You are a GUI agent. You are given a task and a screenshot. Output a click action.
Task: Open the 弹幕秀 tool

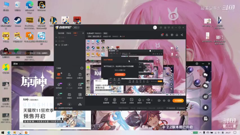click(69, 96)
